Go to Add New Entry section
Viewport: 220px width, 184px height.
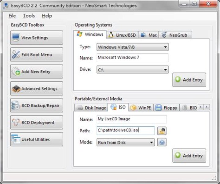pos(37,72)
